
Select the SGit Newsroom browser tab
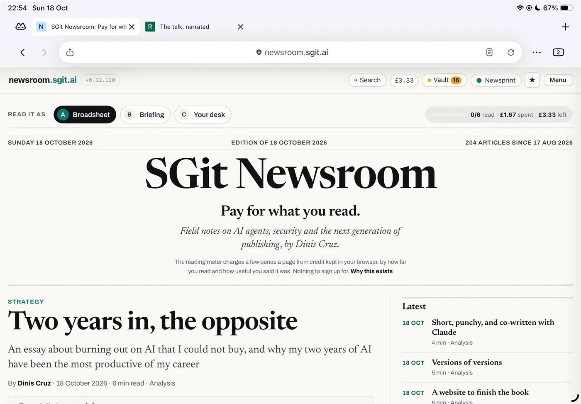click(85, 27)
